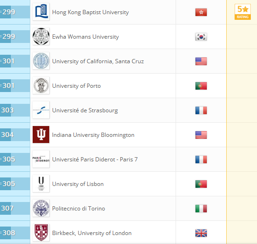Click the UC Santa Cruz seal logo

pyautogui.click(x=41, y=61)
